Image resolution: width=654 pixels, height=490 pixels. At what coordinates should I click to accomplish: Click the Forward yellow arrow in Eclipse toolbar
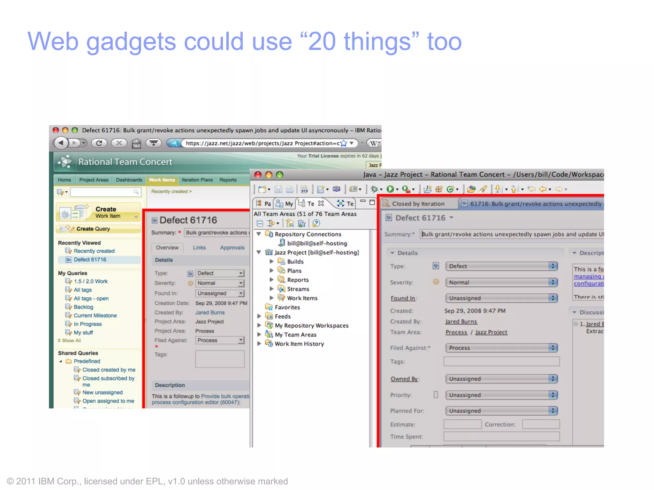(559, 189)
